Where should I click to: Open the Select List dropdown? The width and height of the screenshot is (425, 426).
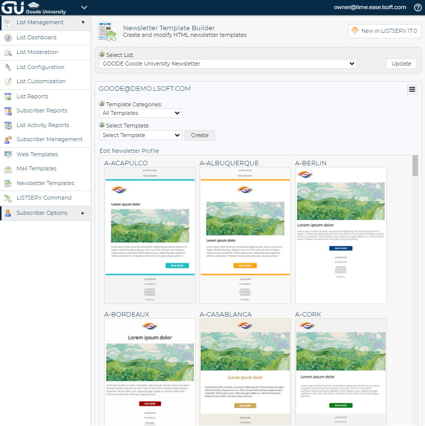click(x=228, y=64)
